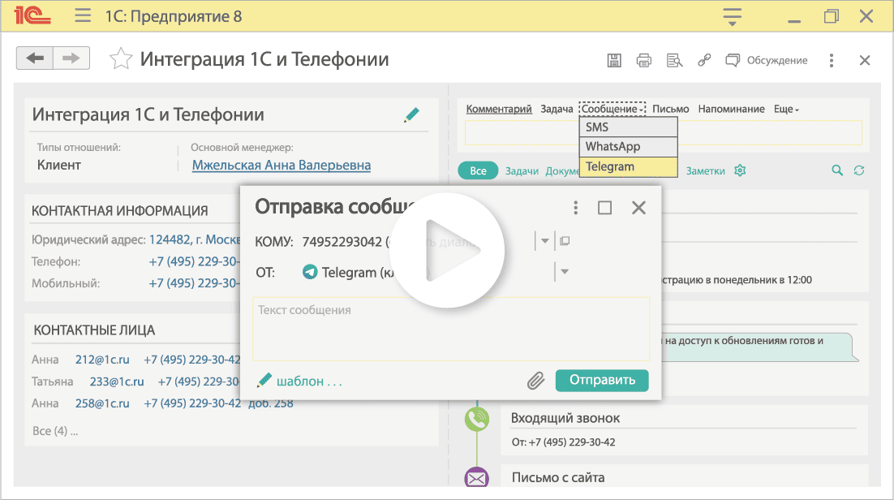This screenshot has height=500, width=894.
Task: Click the 'Отправить' button
Action: [602, 380]
